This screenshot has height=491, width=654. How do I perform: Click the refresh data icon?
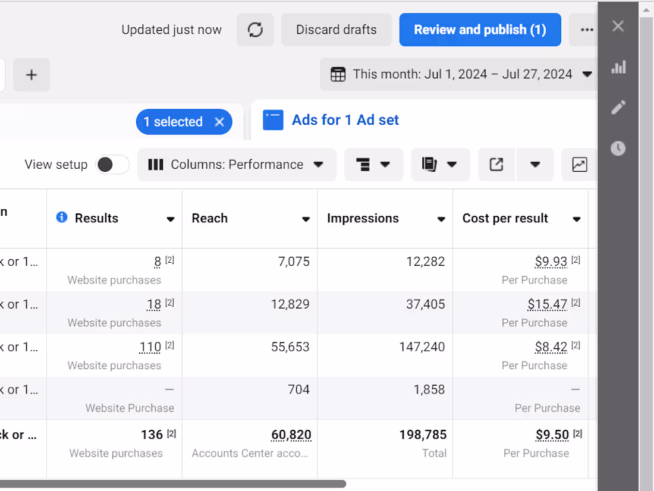[x=256, y=30]
